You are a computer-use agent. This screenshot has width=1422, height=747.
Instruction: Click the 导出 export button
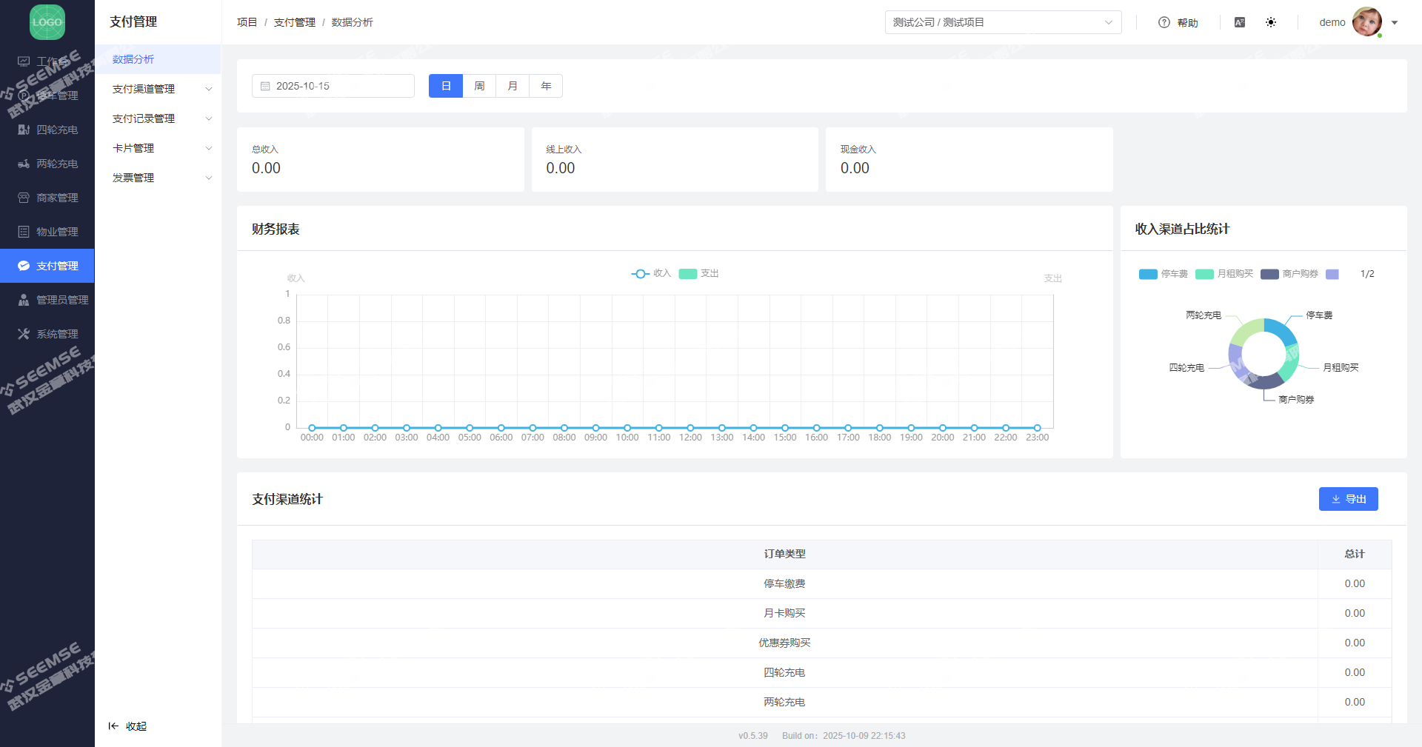tap(1348, 499)
